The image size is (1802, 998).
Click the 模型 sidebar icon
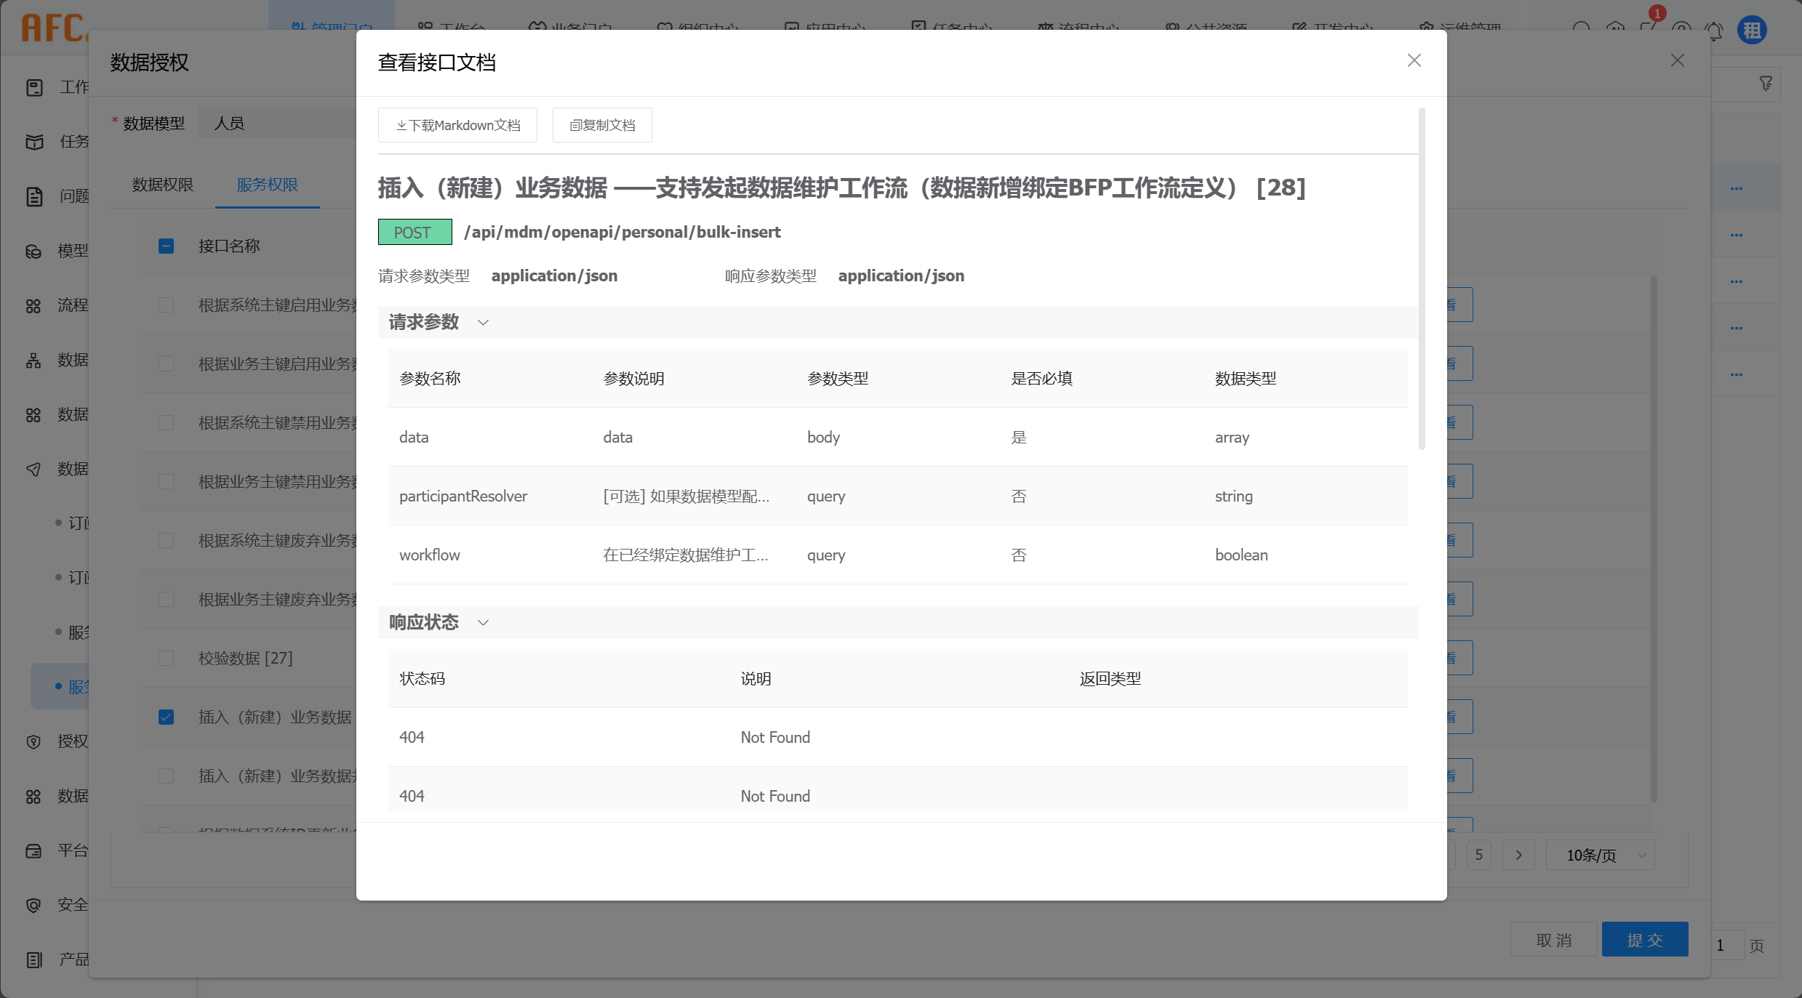(33, 251)
